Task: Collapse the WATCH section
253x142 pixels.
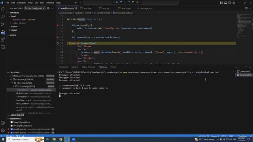Action: tap(13, 35)
